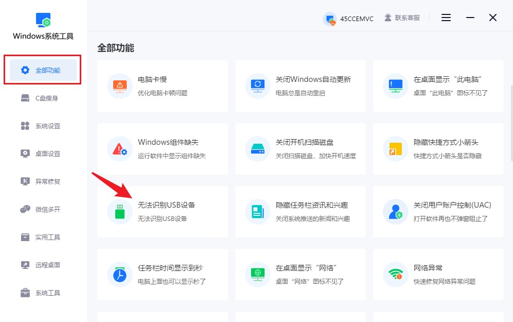Turn off UAC with 关闭用户账户控制 card

438,211
